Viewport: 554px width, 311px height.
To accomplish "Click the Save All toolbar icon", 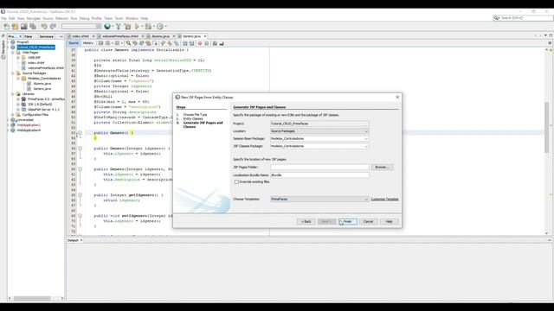I will pyautogui.click(x=33, y=27).
